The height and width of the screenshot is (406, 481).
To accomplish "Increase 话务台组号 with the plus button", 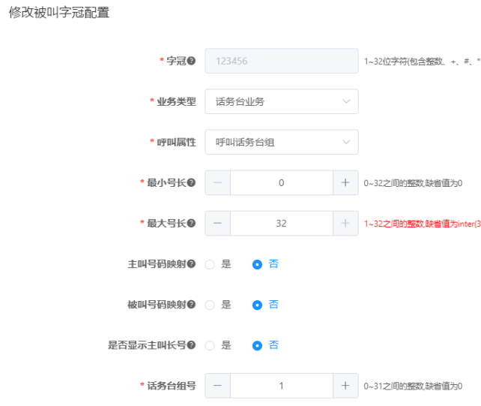I will pos(345,386).
